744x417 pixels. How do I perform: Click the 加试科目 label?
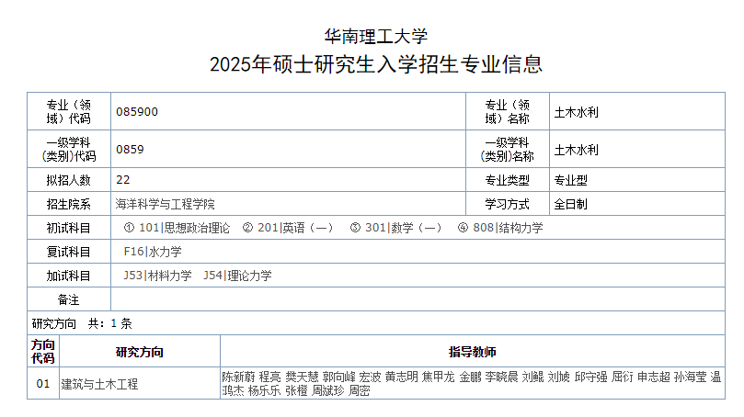69,276
